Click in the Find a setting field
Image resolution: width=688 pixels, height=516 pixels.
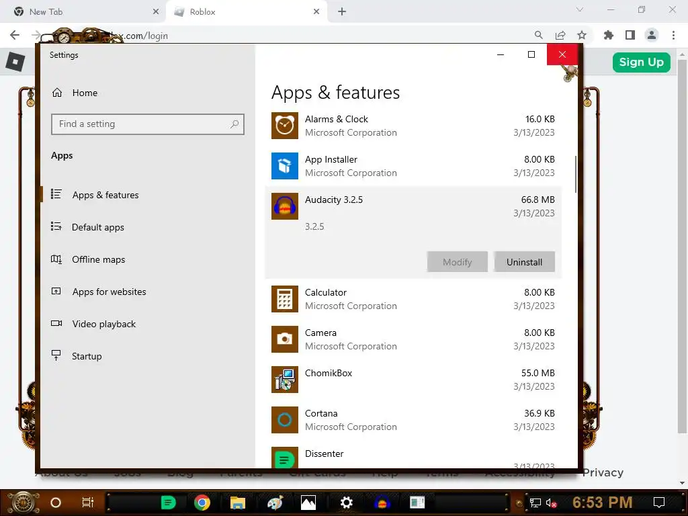[x=147, y=124]
